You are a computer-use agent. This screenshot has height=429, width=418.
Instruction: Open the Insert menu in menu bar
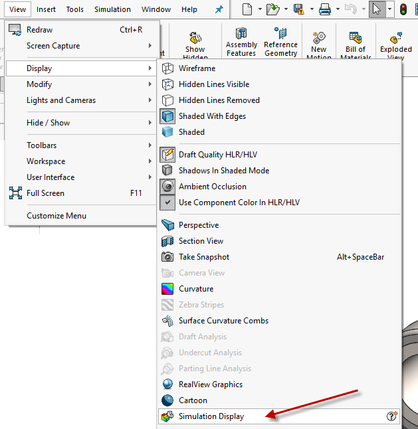47,9
